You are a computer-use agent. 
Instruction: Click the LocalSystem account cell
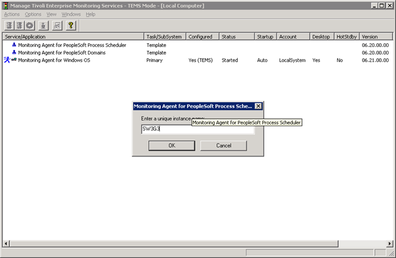click(292, 61)
